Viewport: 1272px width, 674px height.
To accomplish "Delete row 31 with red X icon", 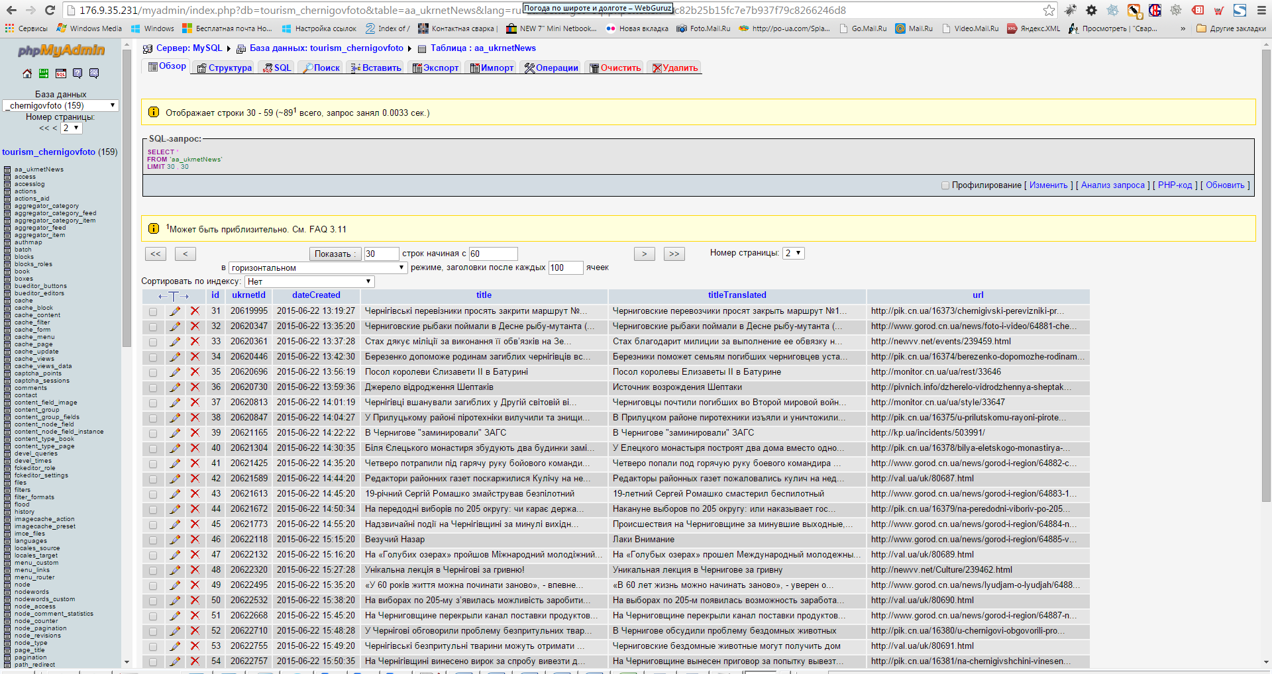I will click(195, 311).
